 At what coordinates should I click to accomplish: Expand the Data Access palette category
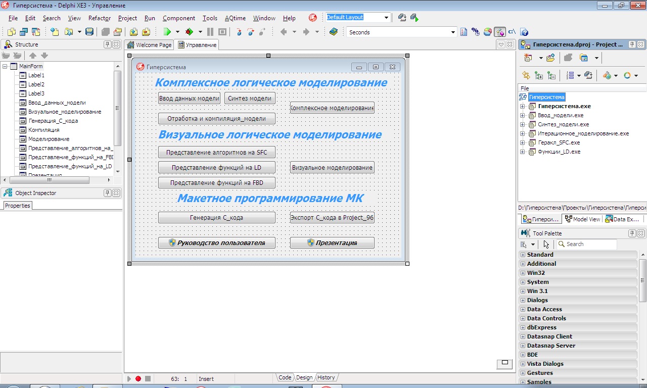click(x=523, y=309)
